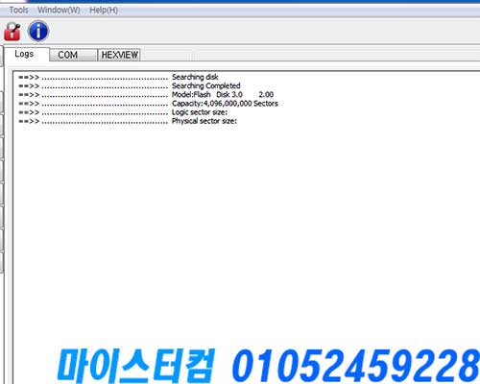Click the Capacity 4,096,000,000 Sectors line
The width and height of the screenshot is (480, 384).
click(225, 104)
